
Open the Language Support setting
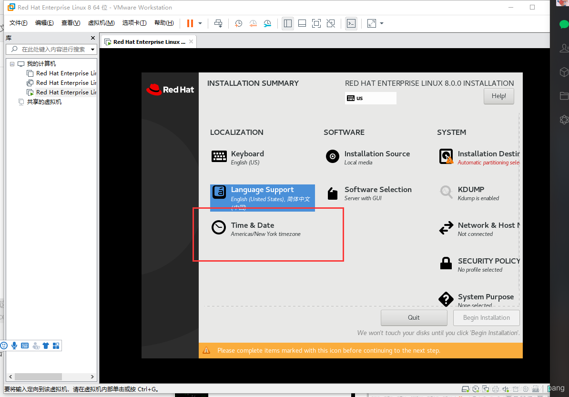[263, 198]
